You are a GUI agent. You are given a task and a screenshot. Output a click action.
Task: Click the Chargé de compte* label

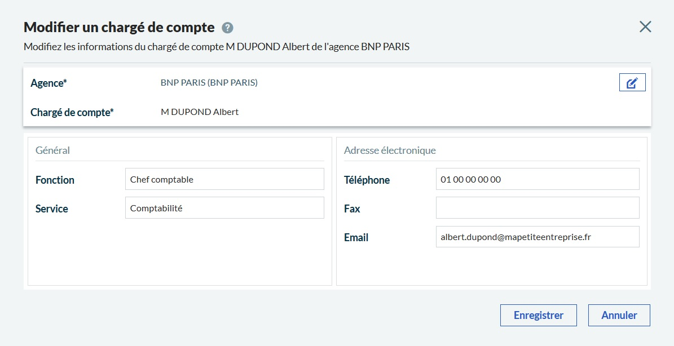pyautogui.click(x=72, y=112)
